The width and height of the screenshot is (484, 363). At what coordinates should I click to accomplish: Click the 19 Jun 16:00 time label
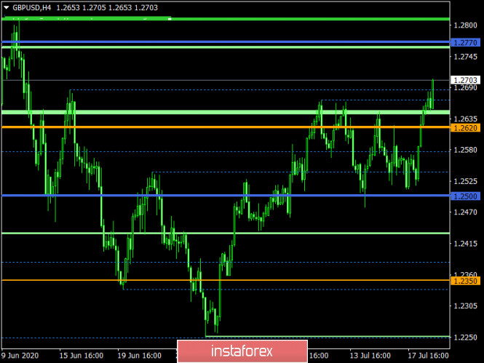[139, 356]
